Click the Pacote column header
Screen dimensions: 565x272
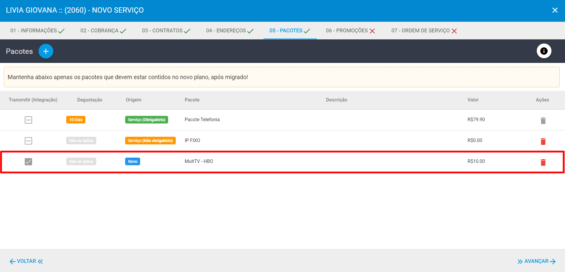[192, 100]
